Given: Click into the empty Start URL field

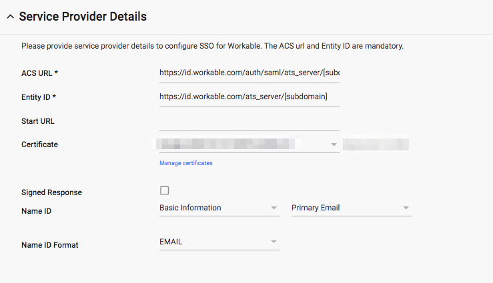Looking at the screenshot, I should point(250,121).
